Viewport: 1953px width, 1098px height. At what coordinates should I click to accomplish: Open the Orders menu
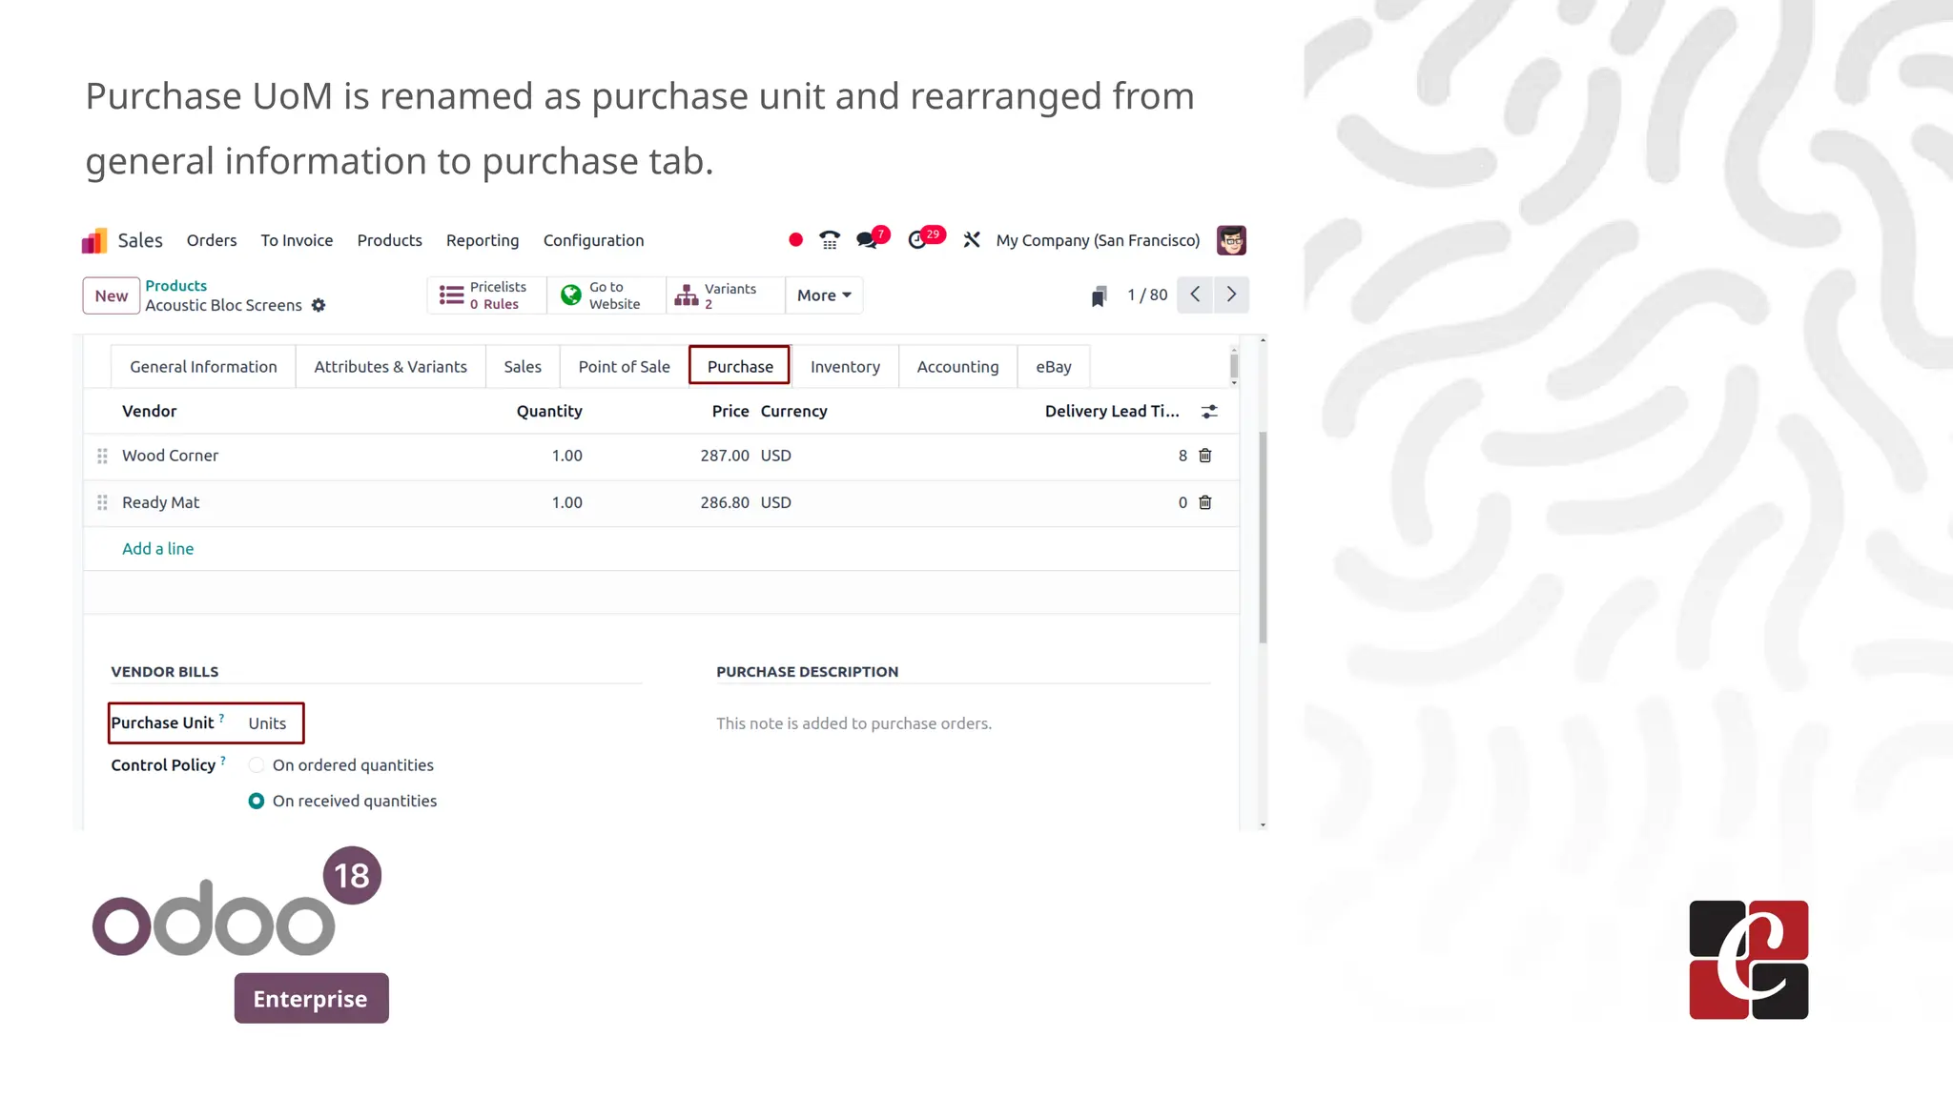pyautogui.click(x=212, y=240)
